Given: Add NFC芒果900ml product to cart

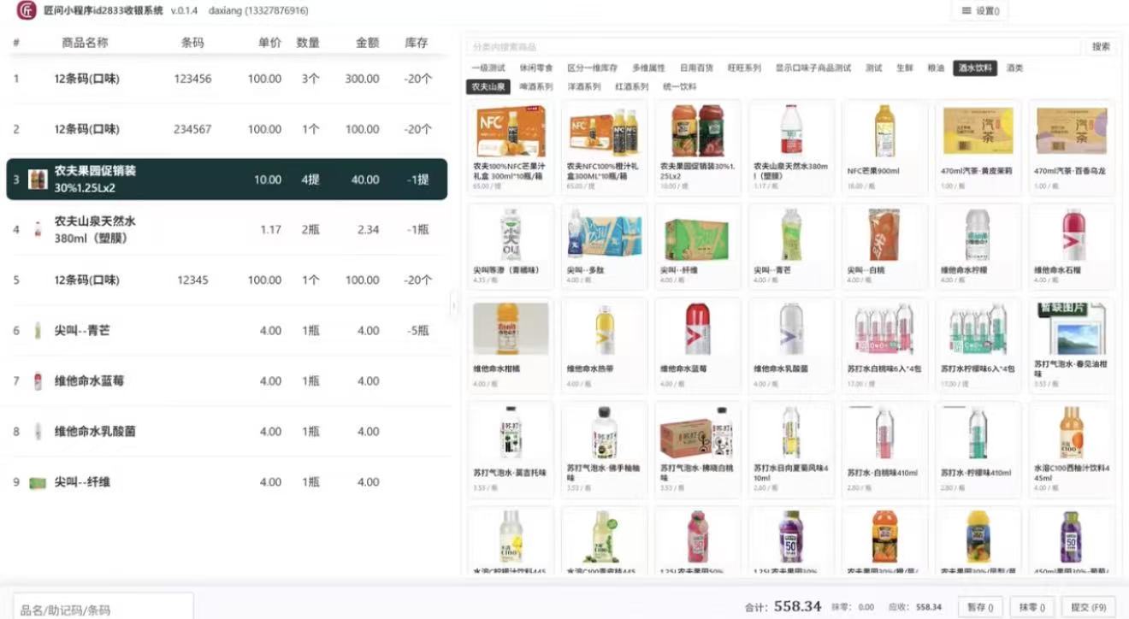Looking at the screenshot, I should click(884, 147).
